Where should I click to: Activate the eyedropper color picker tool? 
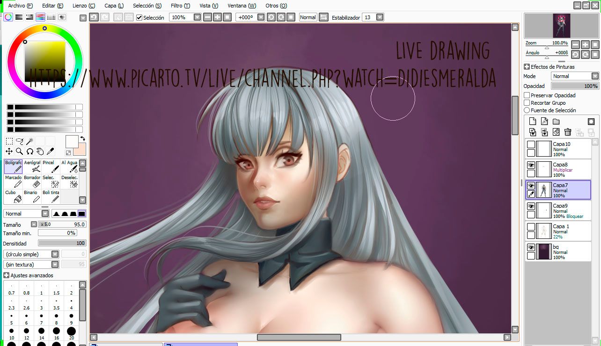pos(51,151)
